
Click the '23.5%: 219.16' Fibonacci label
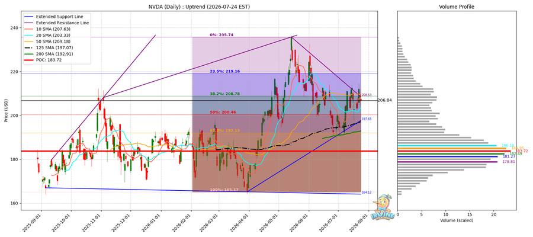tap(223, 72)
